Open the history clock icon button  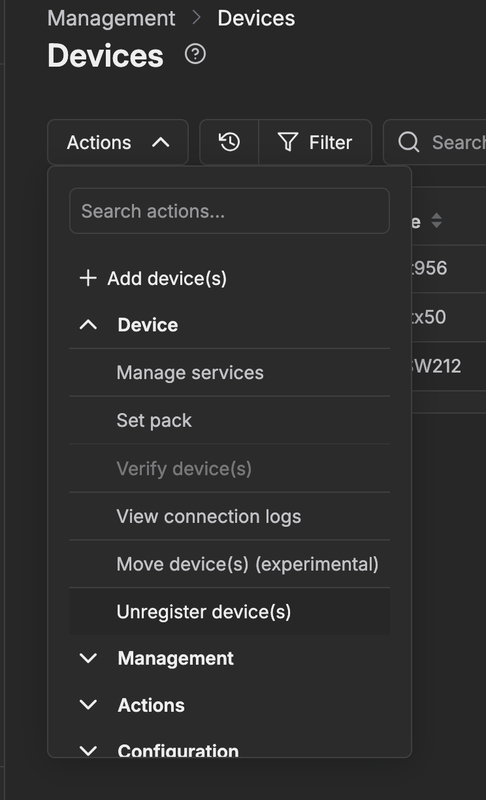(229, 142)
